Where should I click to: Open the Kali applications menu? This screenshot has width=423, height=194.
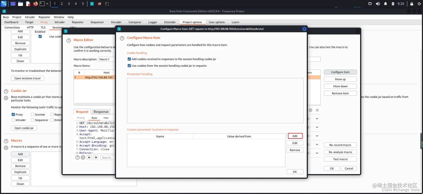(4, 4)
